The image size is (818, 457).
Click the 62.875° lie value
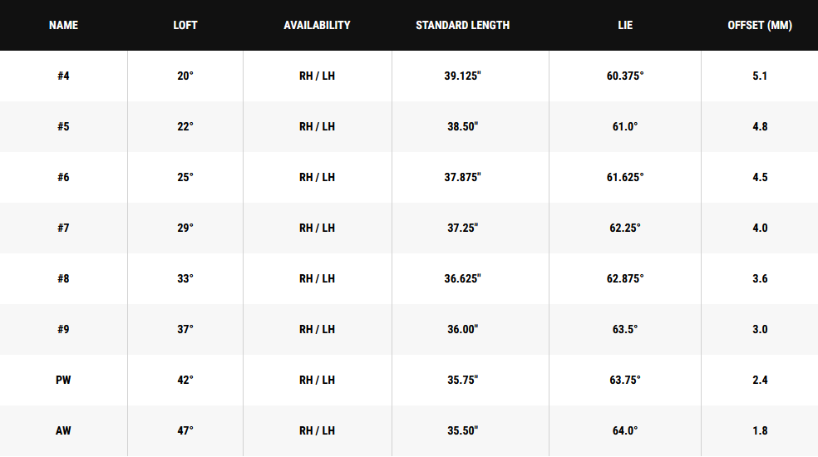[x=625, y=278]
